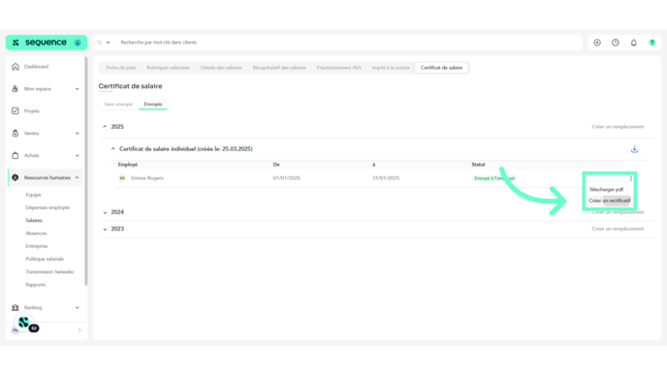Click Créer un remplacement for 2023
667x375 pixels.
pos(618,229)
